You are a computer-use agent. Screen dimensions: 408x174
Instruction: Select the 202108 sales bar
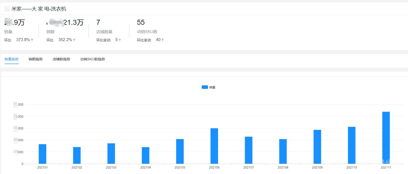coord(283,151)
